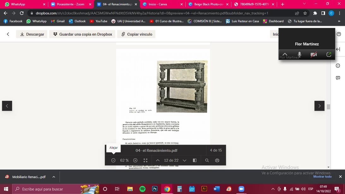Switch to Inicio - Canva tab
The width and height of the screenshot is (345, 194).
pos(162,4)
